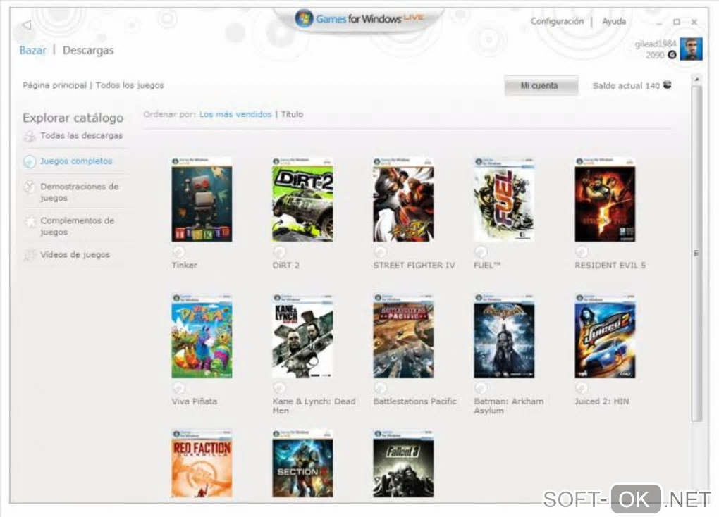
Task: Sort catalog by Título
Action: 292,114
